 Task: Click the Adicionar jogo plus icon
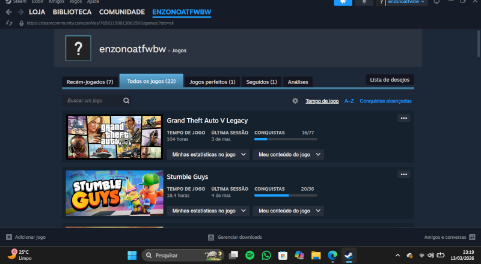8,237
